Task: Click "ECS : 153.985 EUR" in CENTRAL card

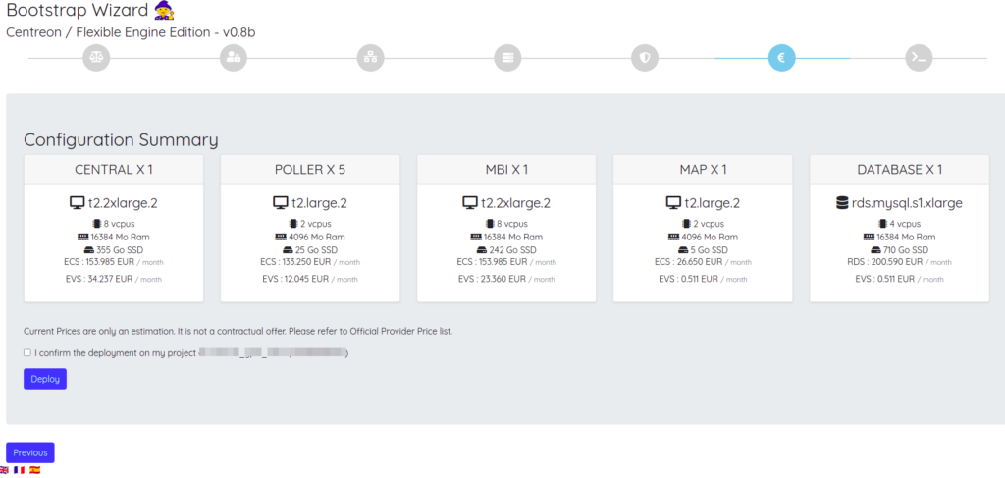Action: pyautogui.click(x=99, y=261)
